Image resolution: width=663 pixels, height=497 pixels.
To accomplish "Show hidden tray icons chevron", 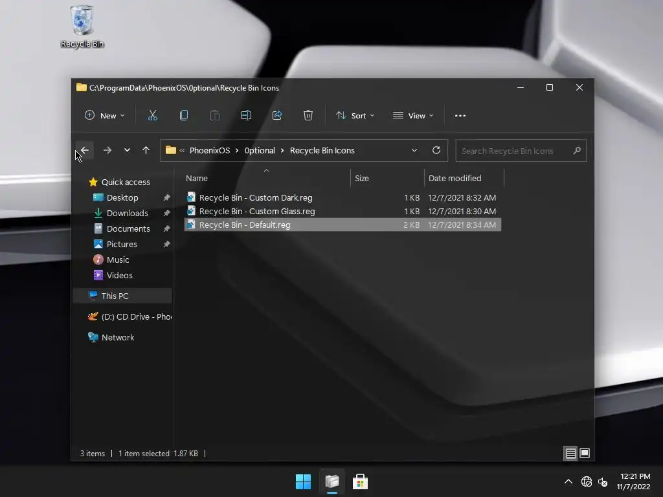I will point(568,481).
